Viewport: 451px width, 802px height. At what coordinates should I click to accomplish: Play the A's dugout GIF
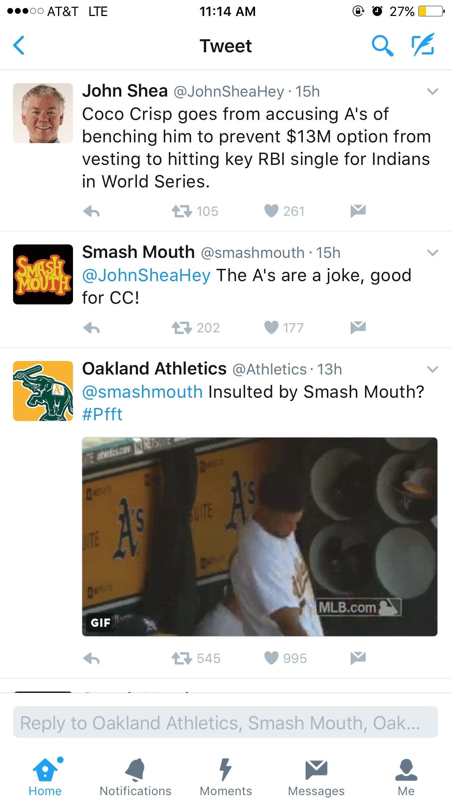point(260,536)
